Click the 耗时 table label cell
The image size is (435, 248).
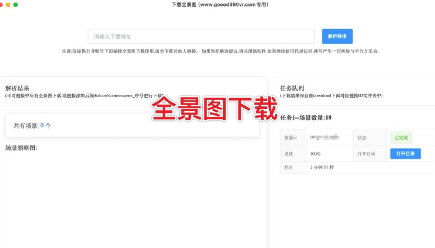tap(288, 167)
